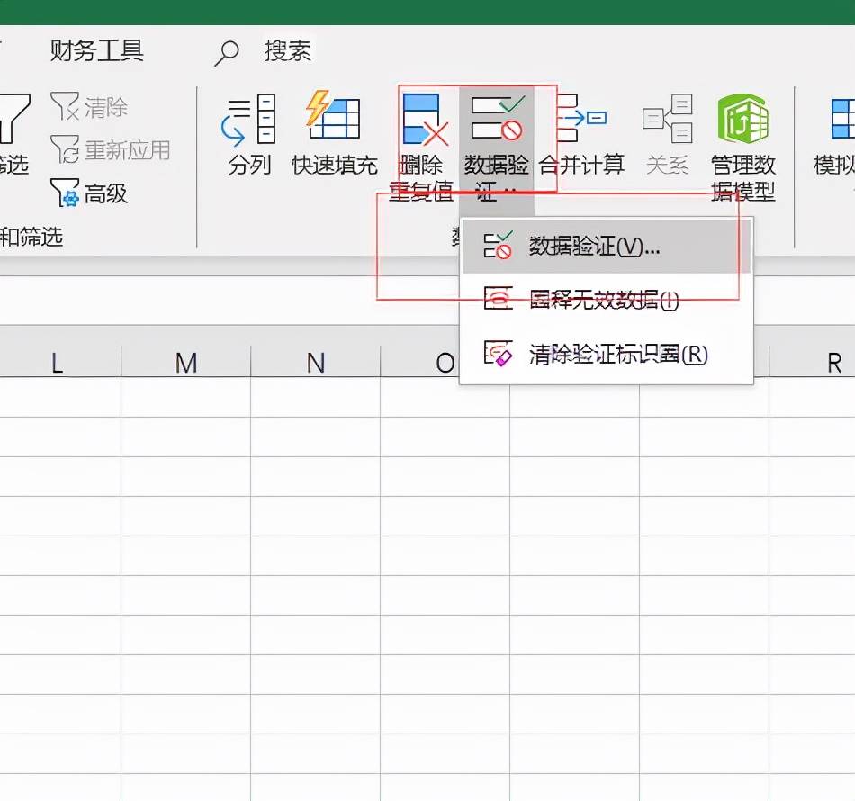This screenshot has width=855, height=801.
Task: Open 合并计算 consolidate tool
Action: [x=581, y=134]
